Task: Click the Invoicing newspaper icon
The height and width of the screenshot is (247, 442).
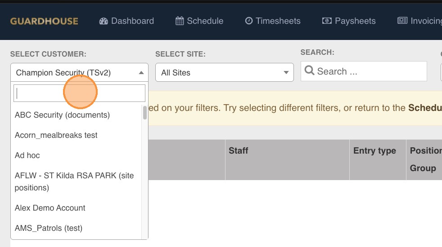Action: (x=402, y=21)
